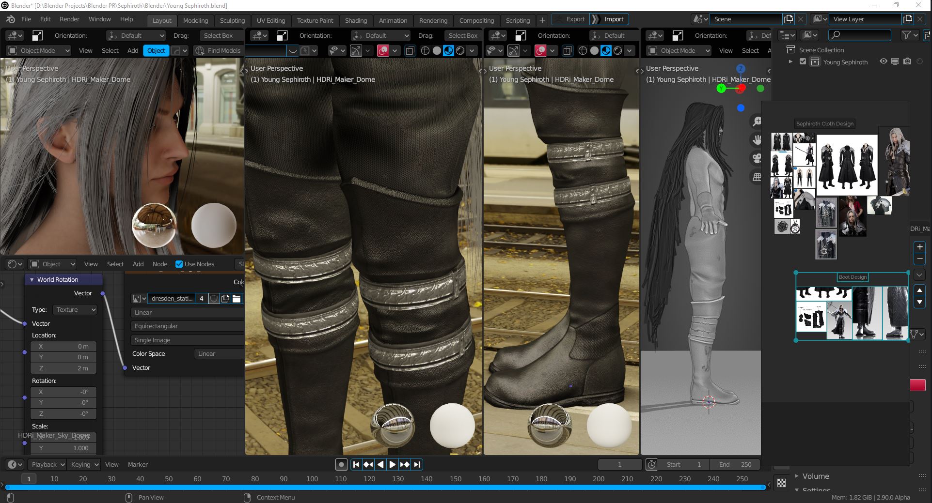
Task: Open the Shading workspace tab
Action: pyautogui.click(x=356, y=20)
